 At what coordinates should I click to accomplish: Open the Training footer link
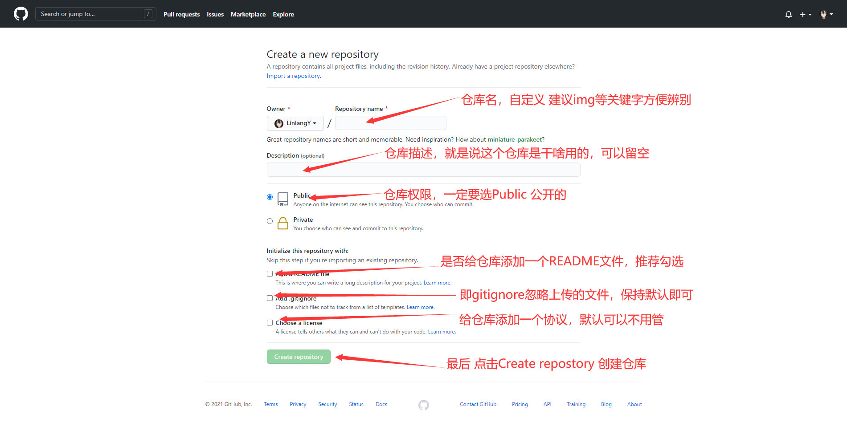tap(576, 404)
